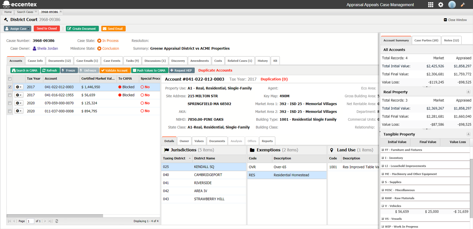473x229 pixels.
Task: Click the page number input field
Action: click(x=30, y=221)
